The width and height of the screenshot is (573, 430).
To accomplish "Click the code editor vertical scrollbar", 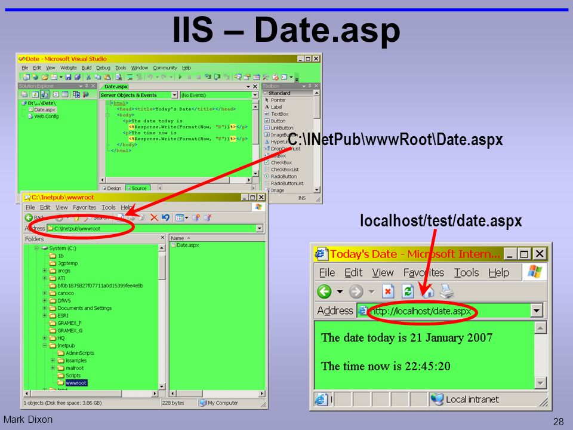I will pos(255,139).
